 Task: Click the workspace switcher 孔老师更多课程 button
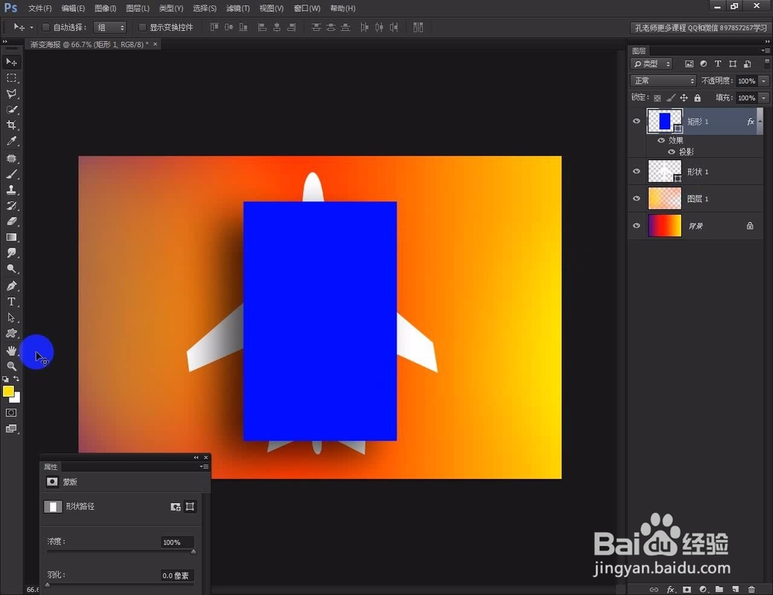pyautogui.click(x=700, y=28)
